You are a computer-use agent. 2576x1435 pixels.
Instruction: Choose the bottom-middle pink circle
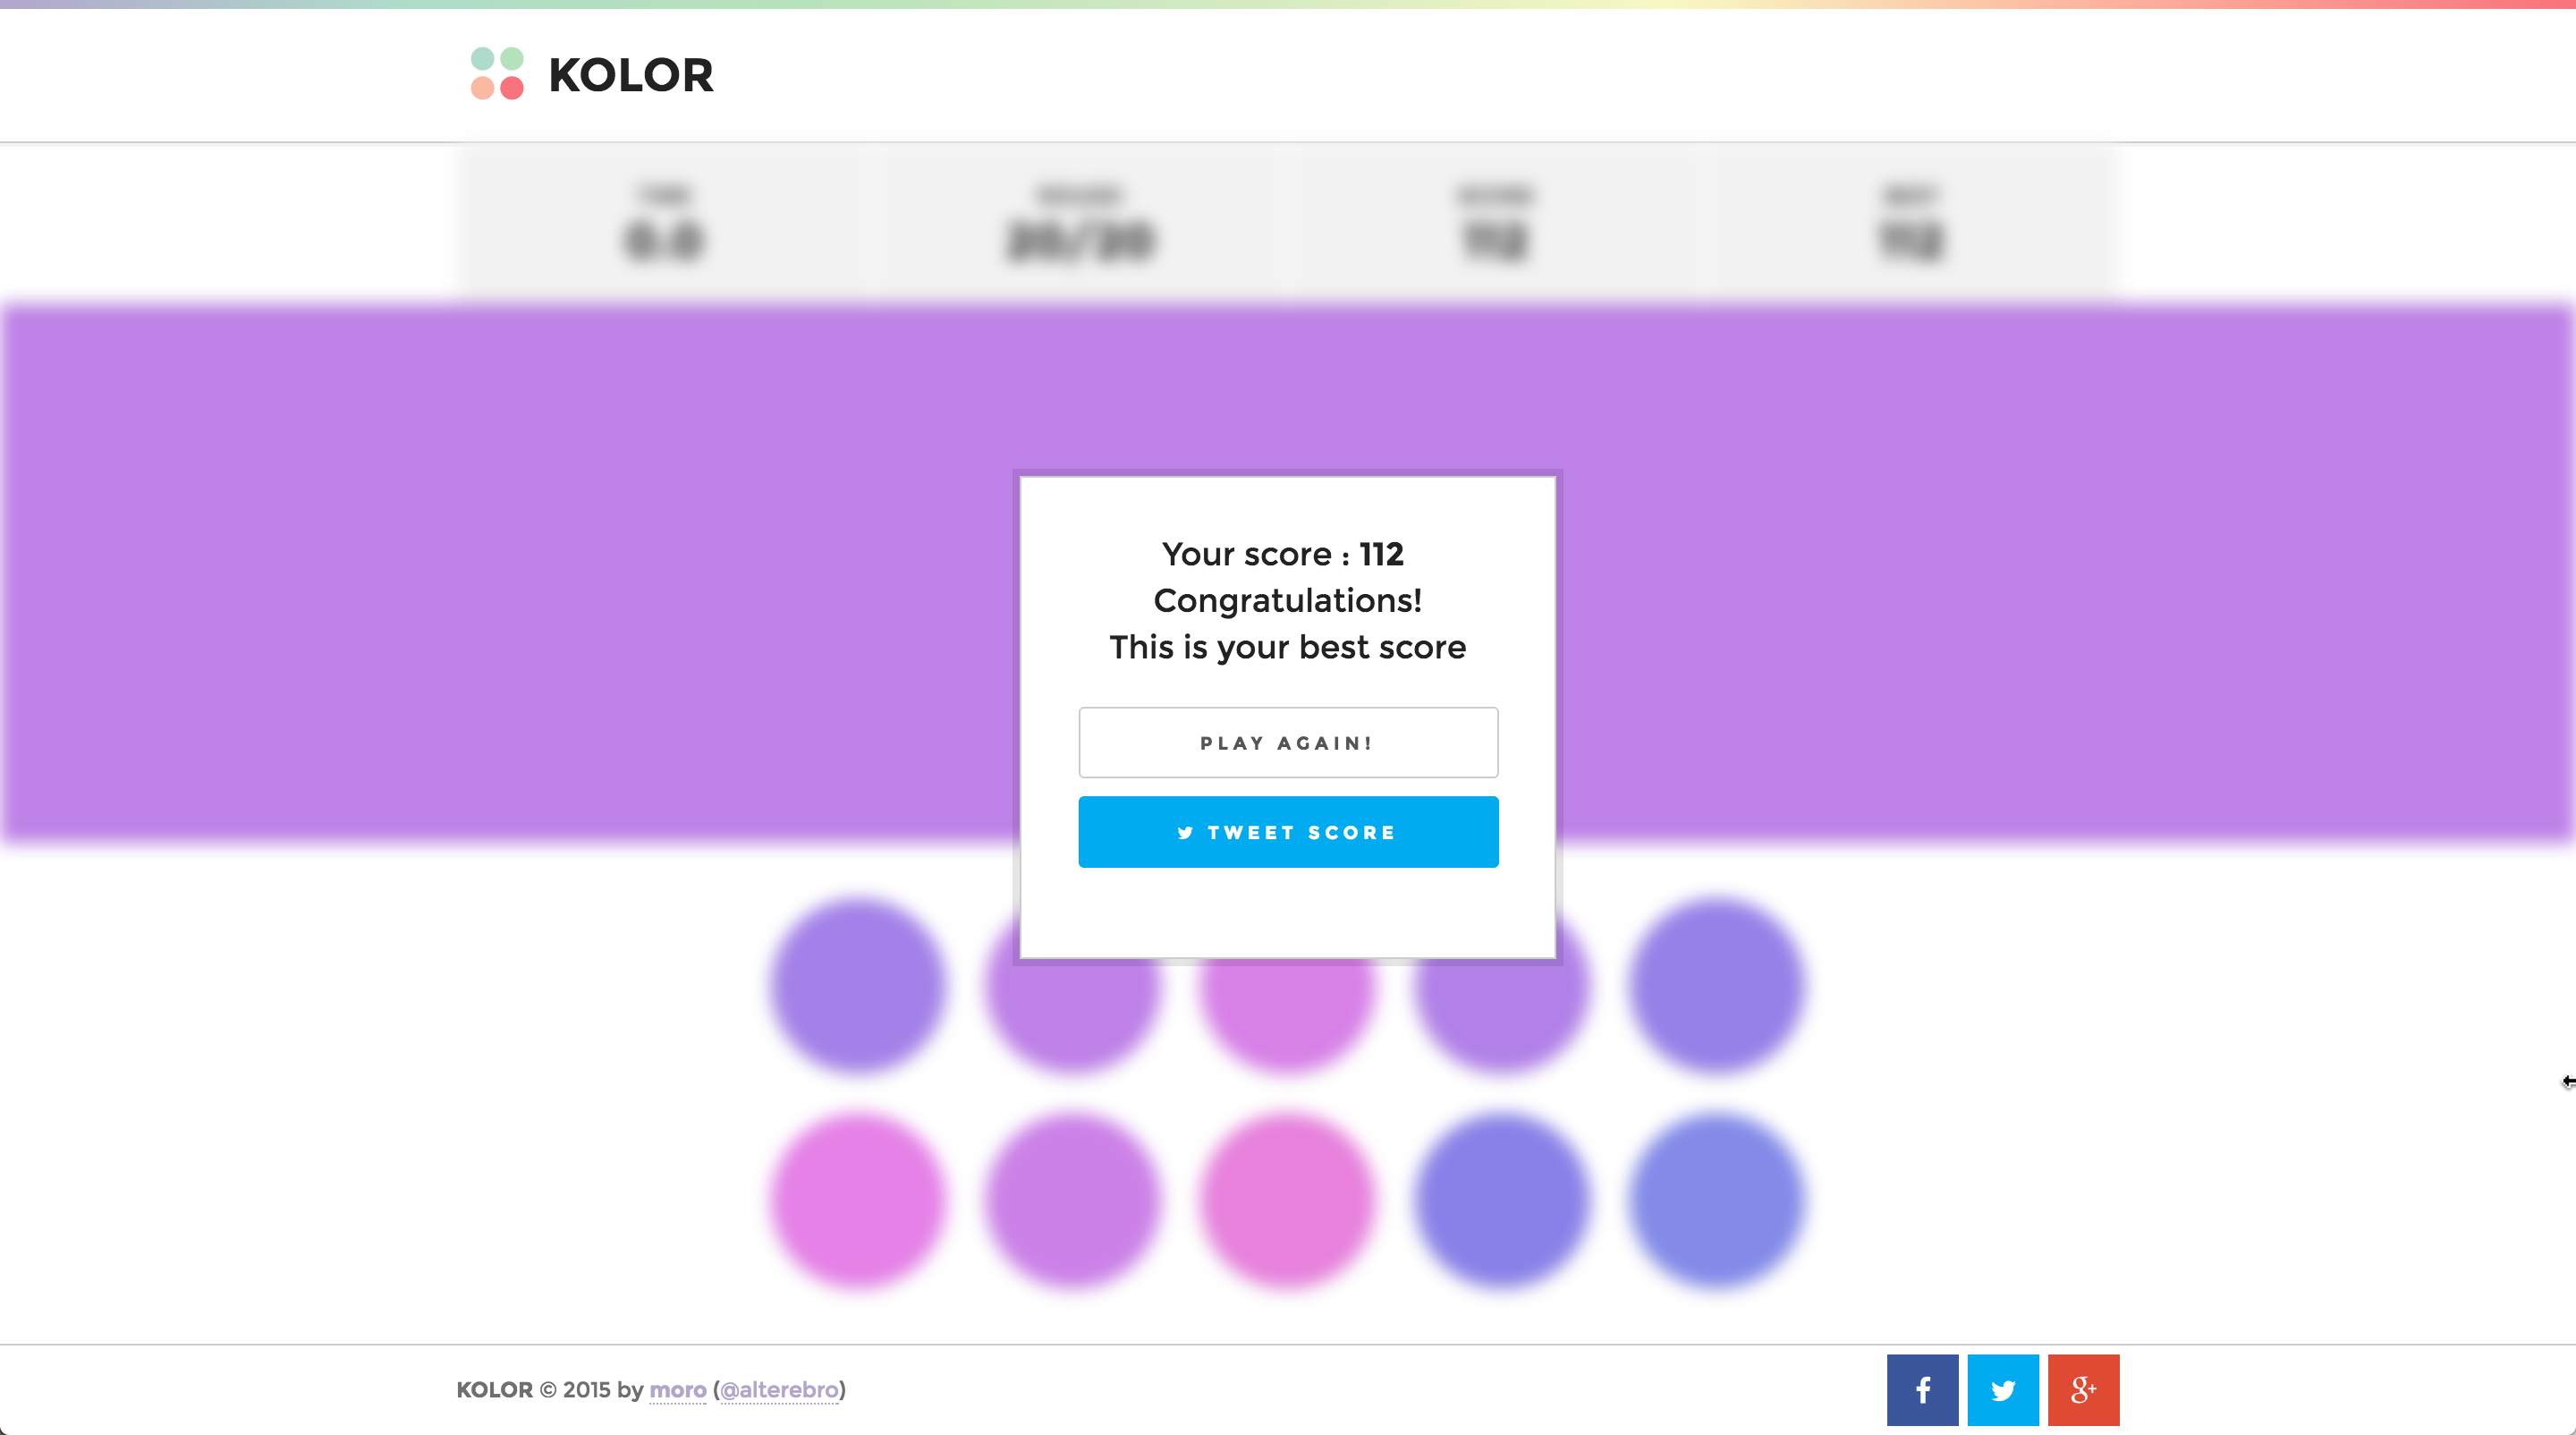[1286, 1199]
